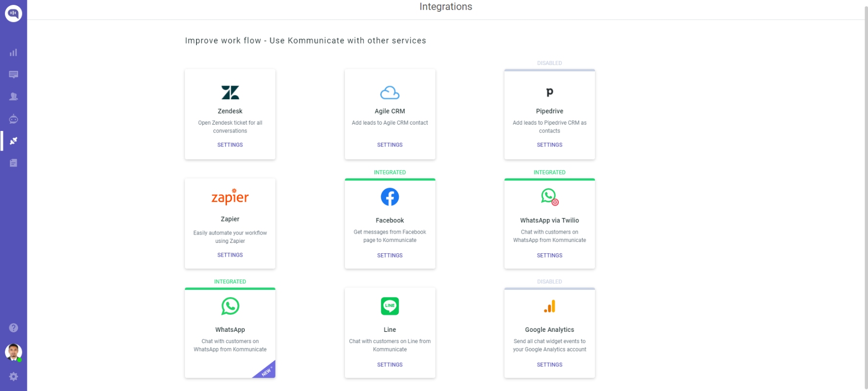868x391 pixels.
Task: Click the Zendesk logo icon
Action: [x=230, y=92]
